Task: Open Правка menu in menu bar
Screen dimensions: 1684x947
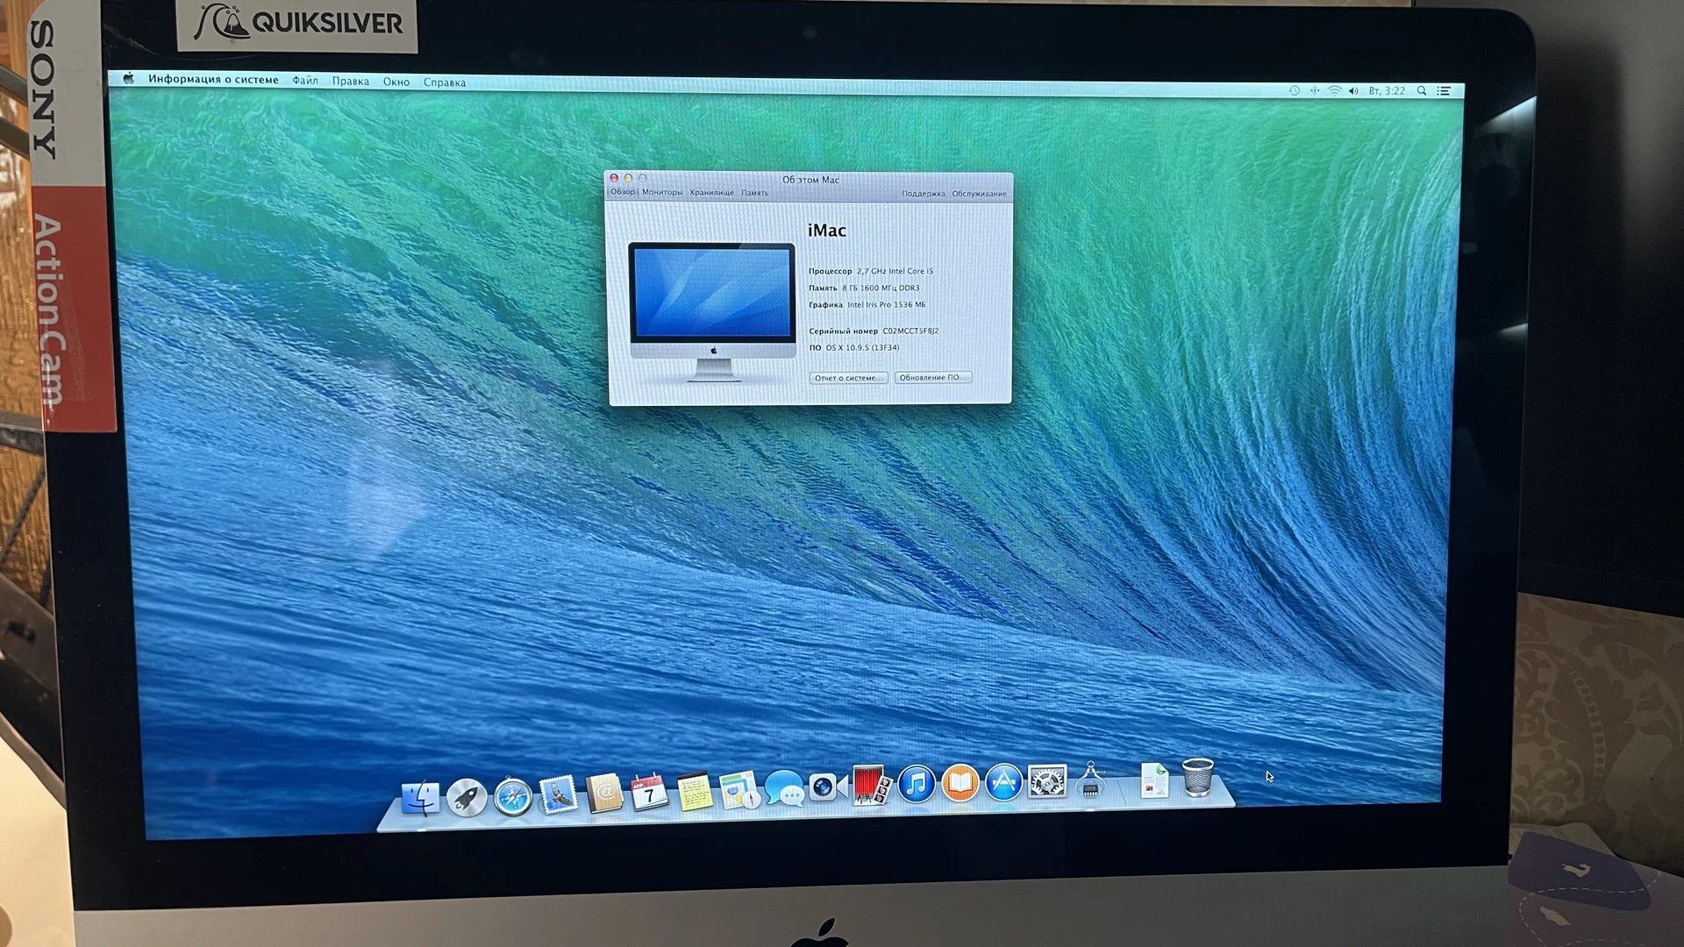Action: pyautogui.click(x=350, y=81)
